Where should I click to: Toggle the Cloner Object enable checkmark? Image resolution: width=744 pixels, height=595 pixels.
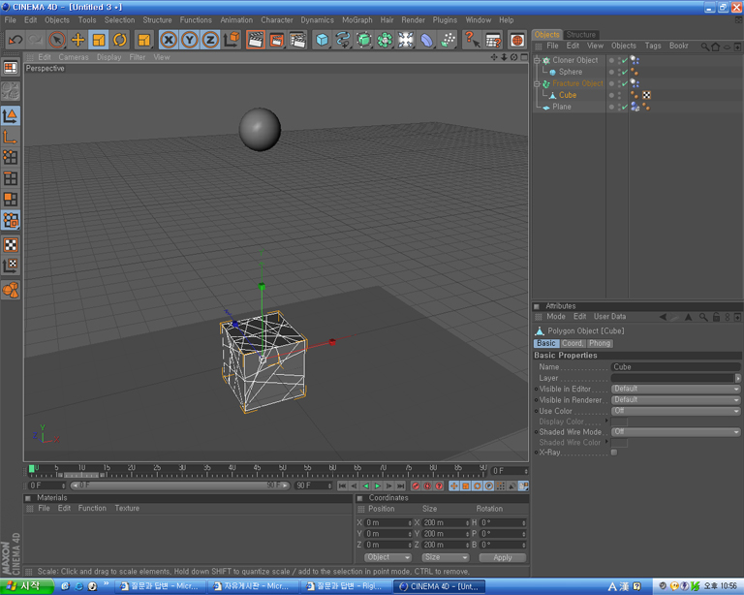pyautogui.click(x=625, y=60)
